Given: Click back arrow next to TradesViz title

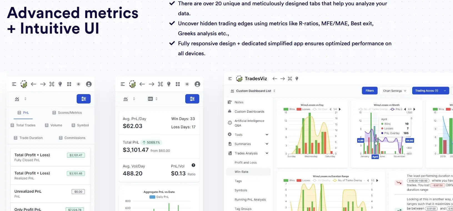Looking at the screenshot, I should point(275,79).
